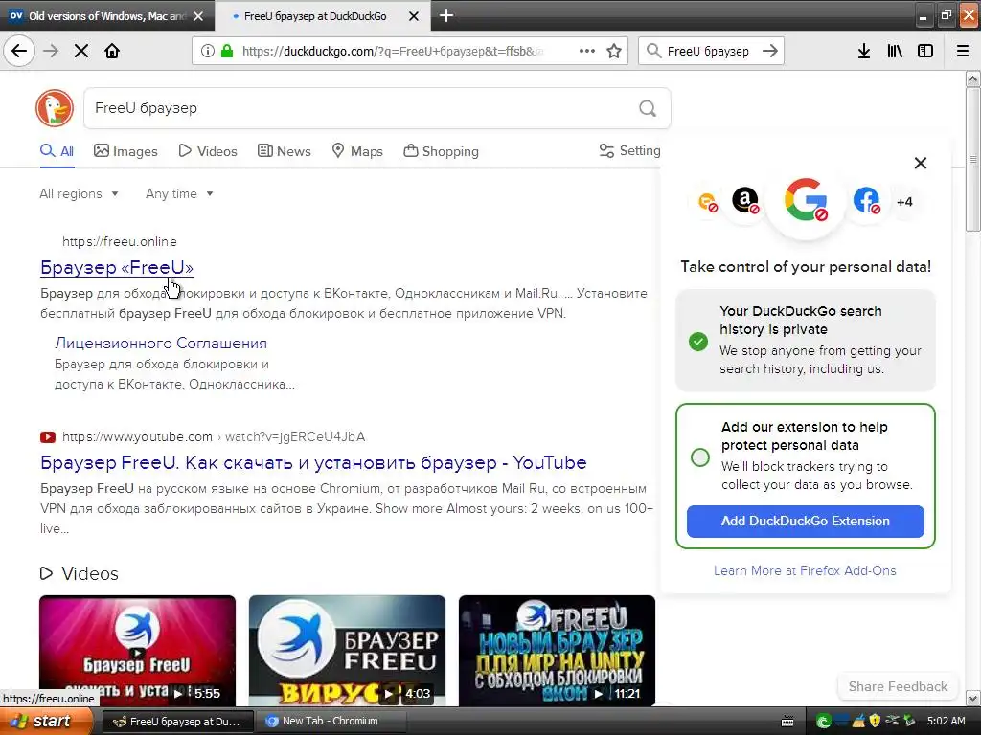This screenshot has width=981, height=735.
Task: Open the Firefox hamburger menu
Action: coord(963,51)
